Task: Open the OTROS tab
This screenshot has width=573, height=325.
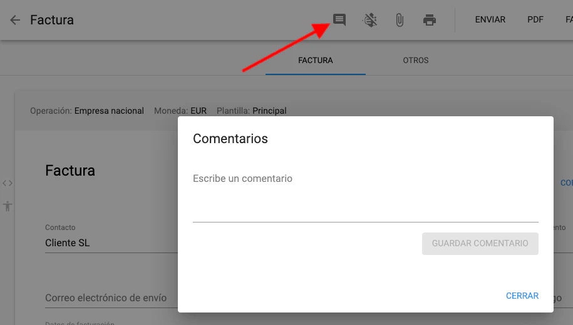Action: (416, 61)
